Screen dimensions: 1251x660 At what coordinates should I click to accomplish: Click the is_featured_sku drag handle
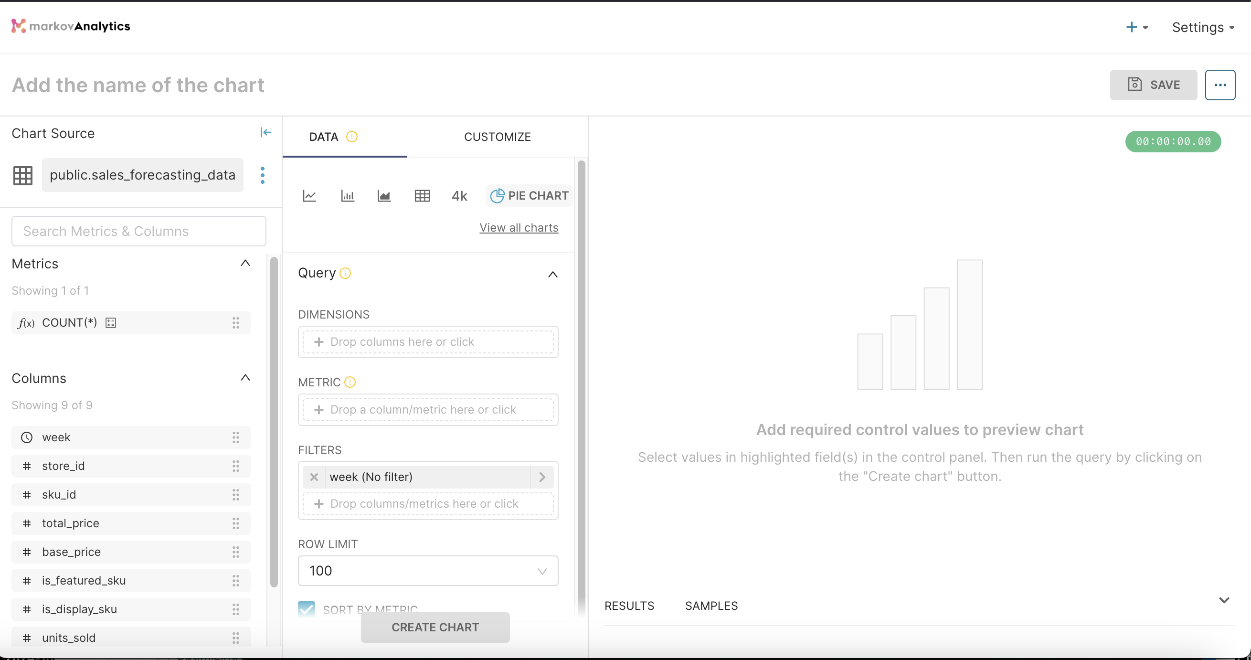coord(235,580)
